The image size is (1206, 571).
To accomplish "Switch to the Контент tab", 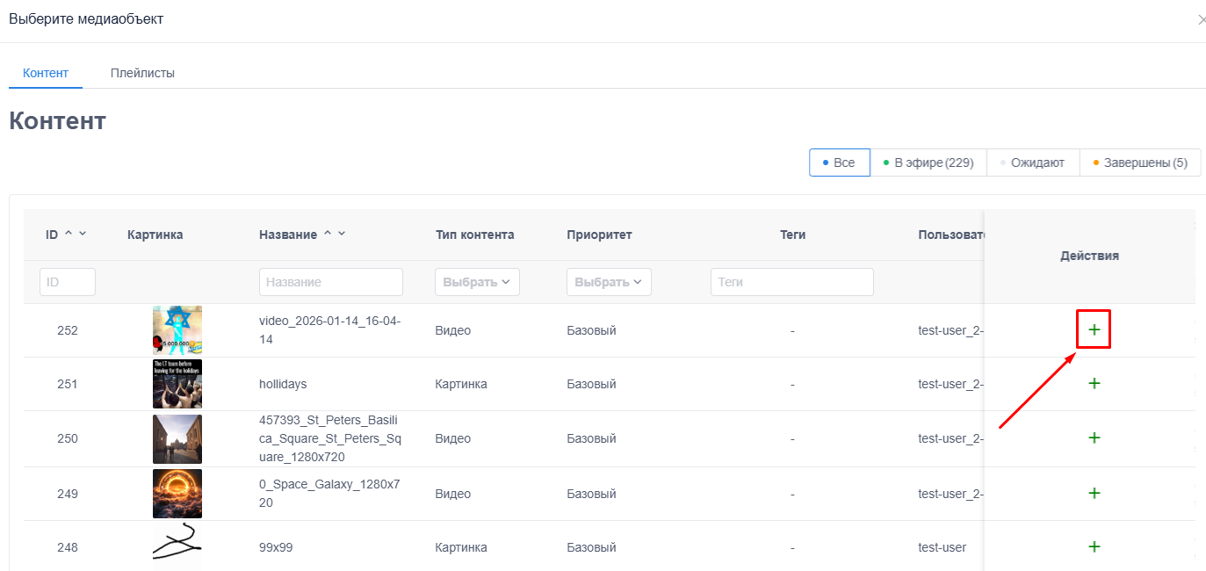I will click(46, 73).
